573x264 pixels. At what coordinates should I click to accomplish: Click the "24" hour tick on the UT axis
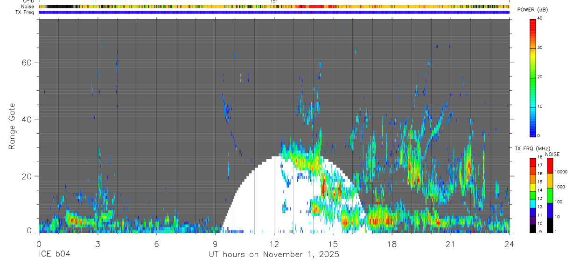(x=510, y=244)
